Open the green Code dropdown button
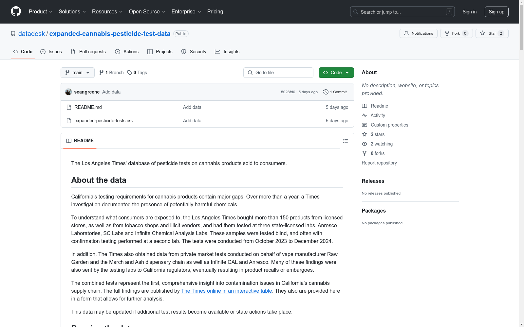 click(x=336, y=73)
